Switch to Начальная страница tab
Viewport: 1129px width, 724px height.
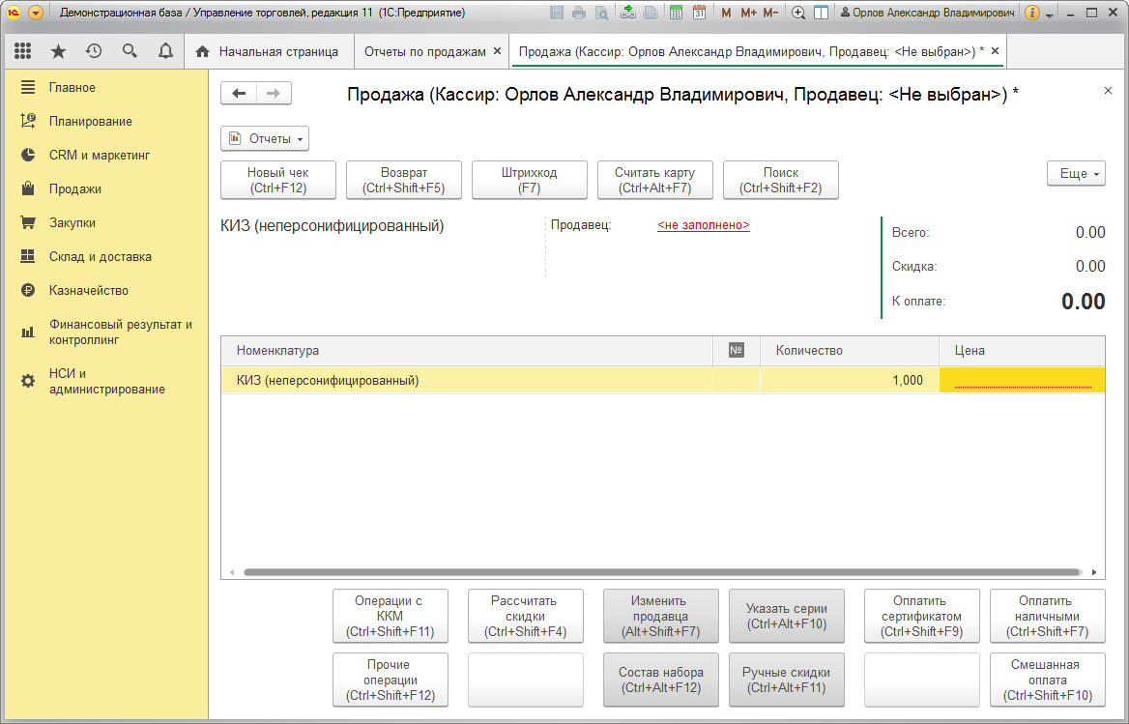point(268,52)
